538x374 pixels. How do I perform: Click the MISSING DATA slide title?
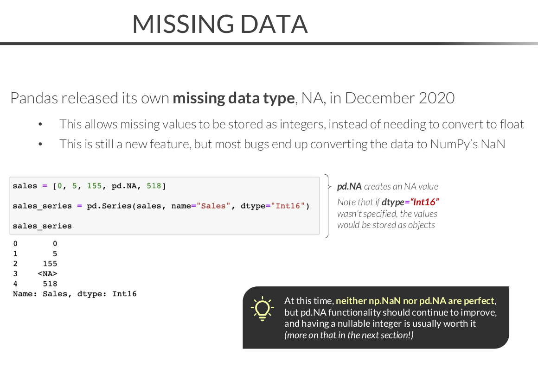click(220, 24)
